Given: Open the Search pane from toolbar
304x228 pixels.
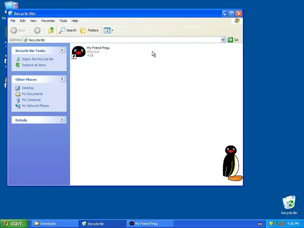Looking at the screenshot, I should pyautogui.click(x=67, y=30).
